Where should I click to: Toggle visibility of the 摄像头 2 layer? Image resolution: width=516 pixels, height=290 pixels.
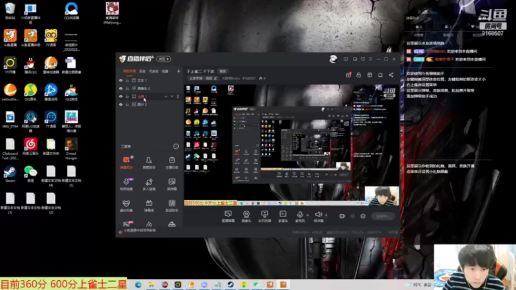(121, 88)
